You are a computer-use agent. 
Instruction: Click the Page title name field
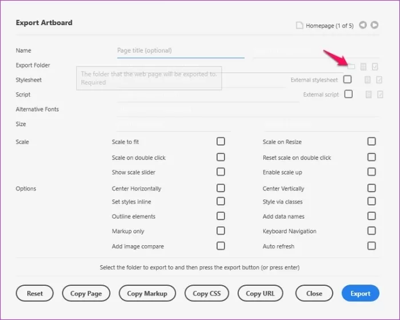click(180, 50)
